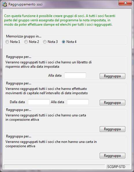Screen dimensions: 134x172
Task: Click Raggruppa for movimenti di capitale
Action: coord(112,103)
